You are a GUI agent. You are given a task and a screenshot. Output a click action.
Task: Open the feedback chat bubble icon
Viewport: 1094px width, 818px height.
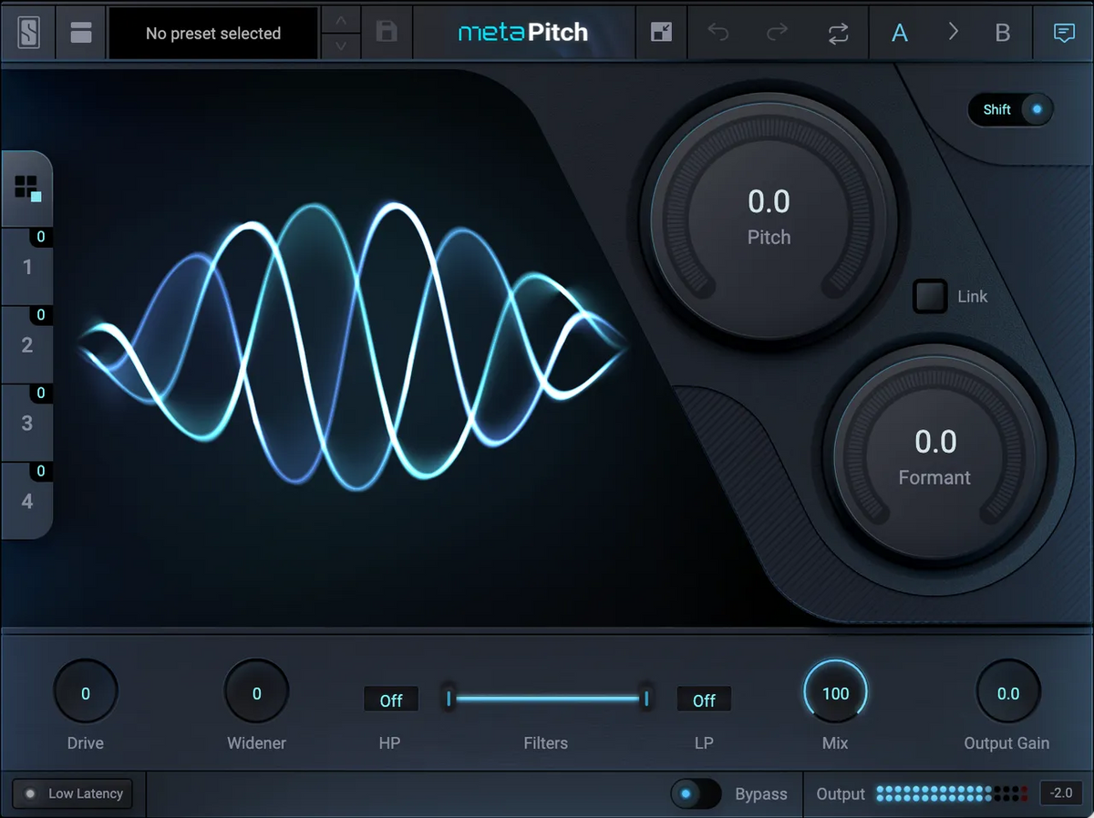(1063, 34)
